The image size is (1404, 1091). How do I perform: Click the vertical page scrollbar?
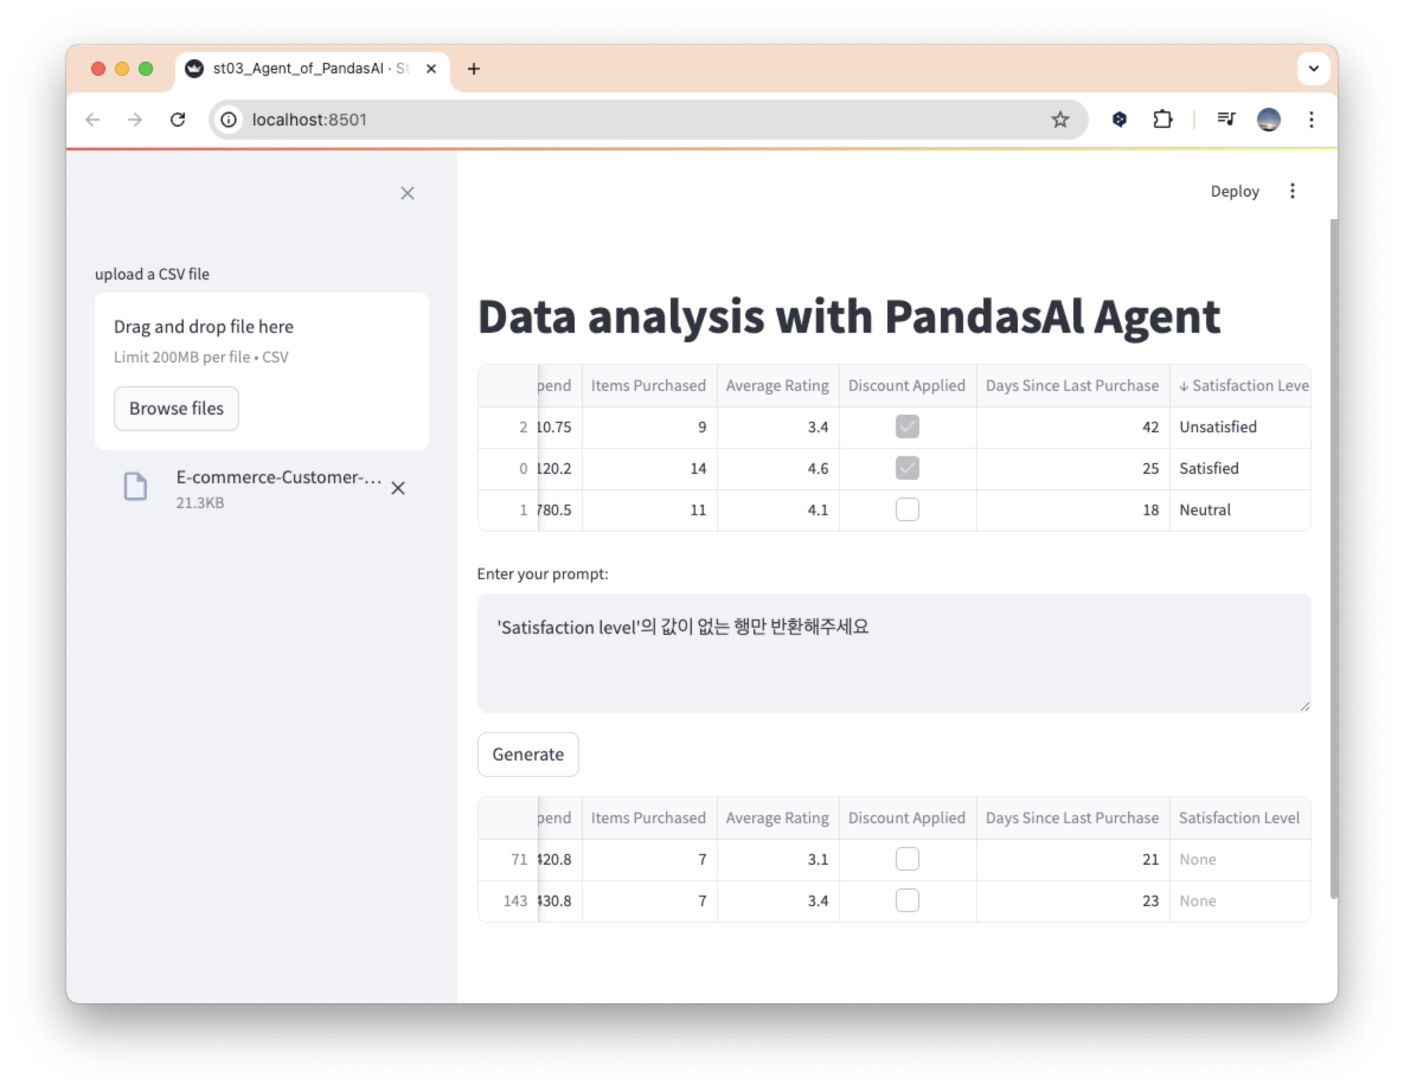tap(1334, 559)
